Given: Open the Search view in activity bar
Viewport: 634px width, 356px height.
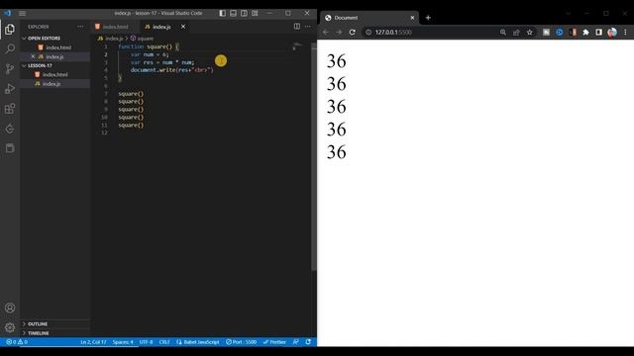Looking at the screenshot, I should 10,48.
